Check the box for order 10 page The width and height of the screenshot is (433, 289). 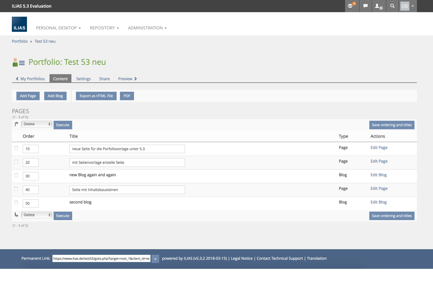[x=16, y=148]
